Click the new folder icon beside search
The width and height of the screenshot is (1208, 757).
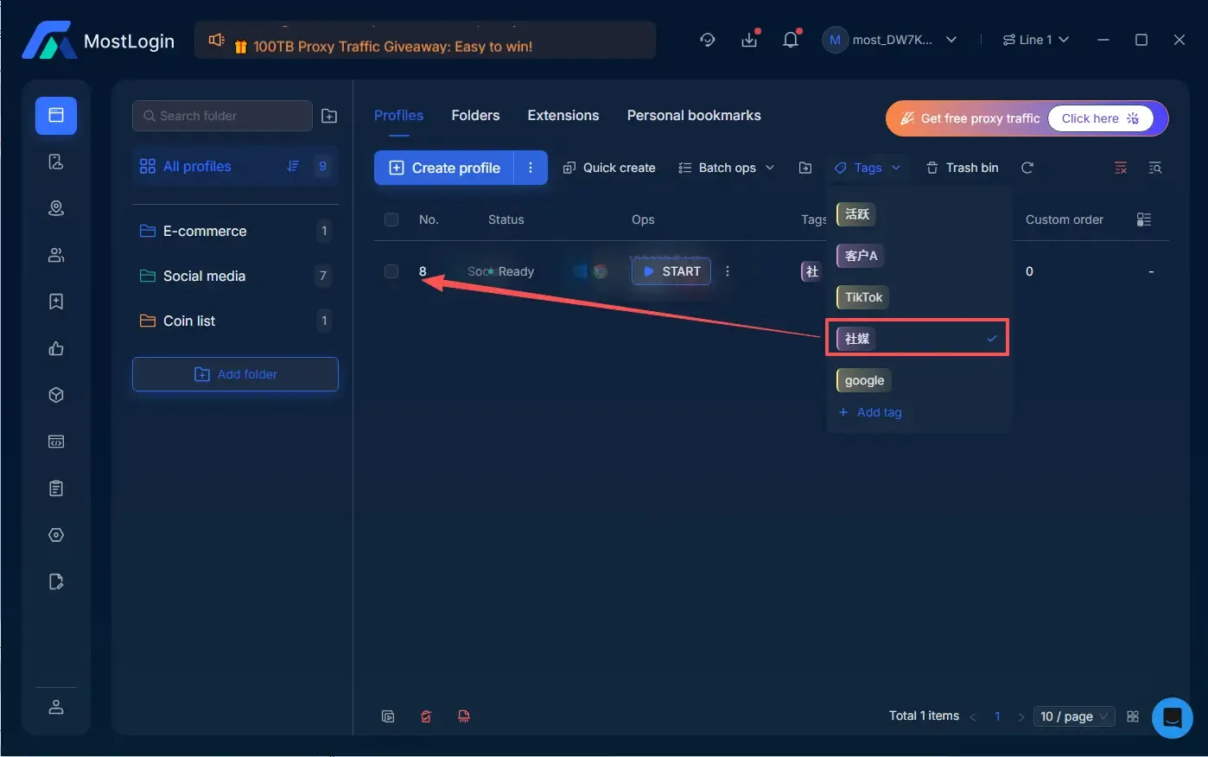pos(329,116)
